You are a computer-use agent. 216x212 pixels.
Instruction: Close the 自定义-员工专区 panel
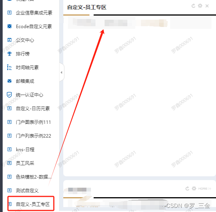point(207,6)
